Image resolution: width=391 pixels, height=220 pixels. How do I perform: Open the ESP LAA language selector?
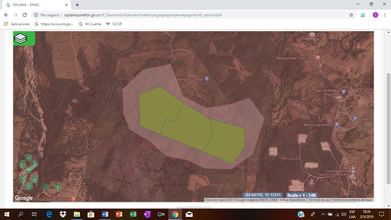click(352, 214)
